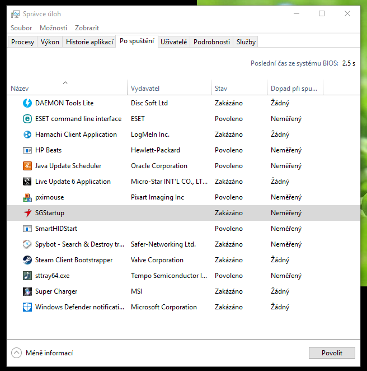Click the Méně informací label
The width and height of the screenshot is (367, 371).
click(49, 353)
